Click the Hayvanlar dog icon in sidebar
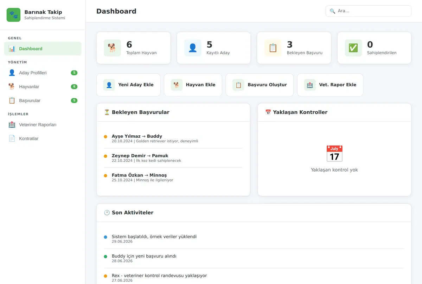This screenshot has width=422, height=284. tap(12, 87)
